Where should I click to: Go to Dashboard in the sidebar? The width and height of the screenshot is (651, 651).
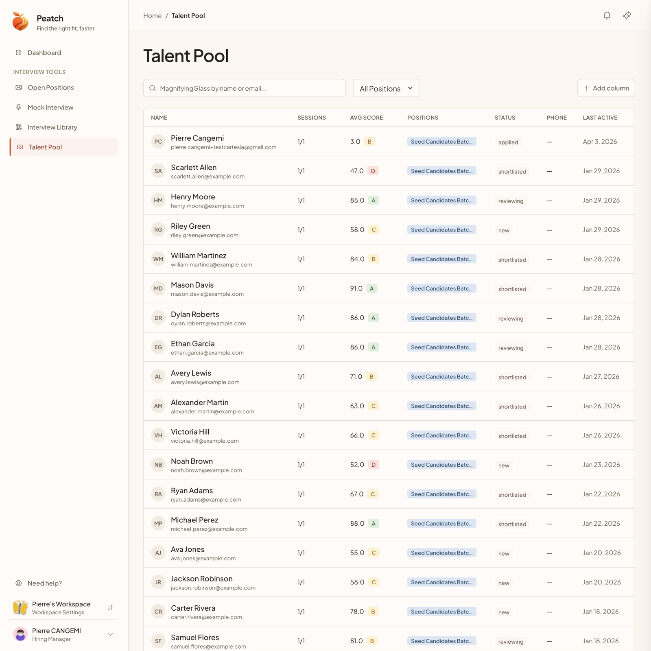63,52
